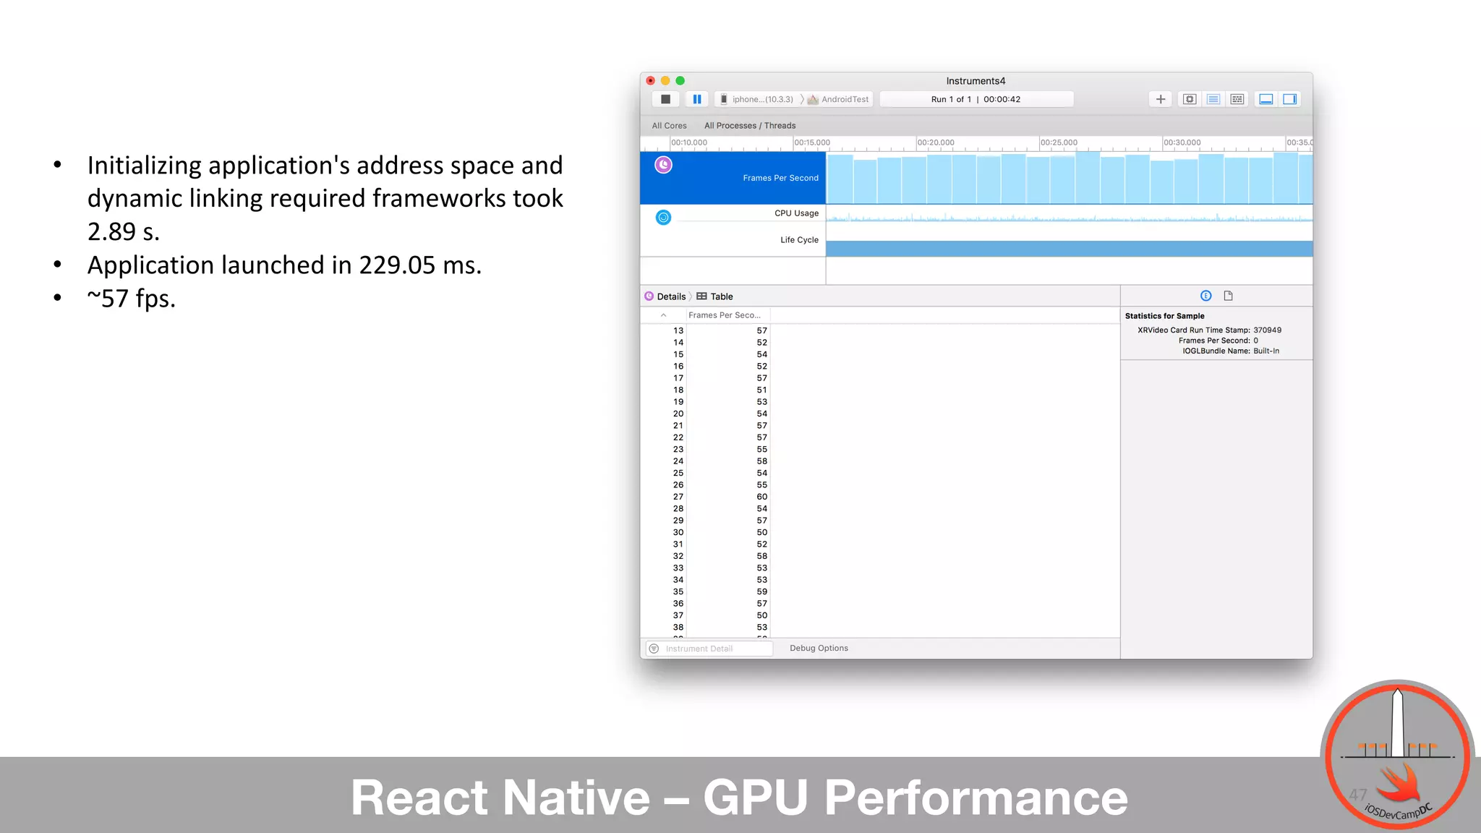
Task: Pause the recording in Instruments
Action: coord(696,99)
